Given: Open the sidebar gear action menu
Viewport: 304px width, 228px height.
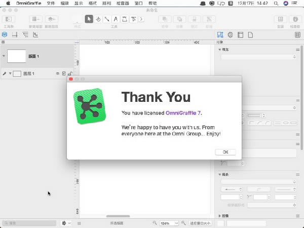Looking at the screenshot, I should click(x=66, y=223).
